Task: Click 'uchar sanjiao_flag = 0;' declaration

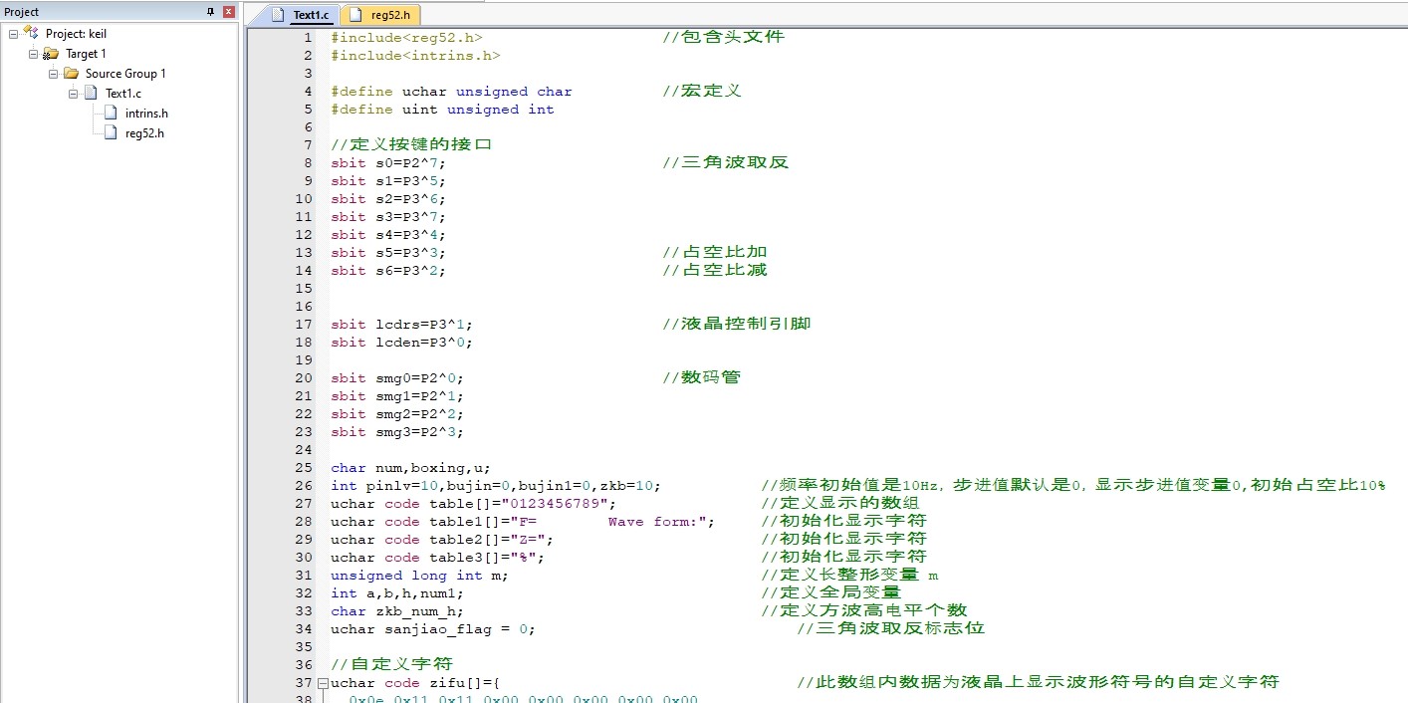Action: [x=433, y=629]
